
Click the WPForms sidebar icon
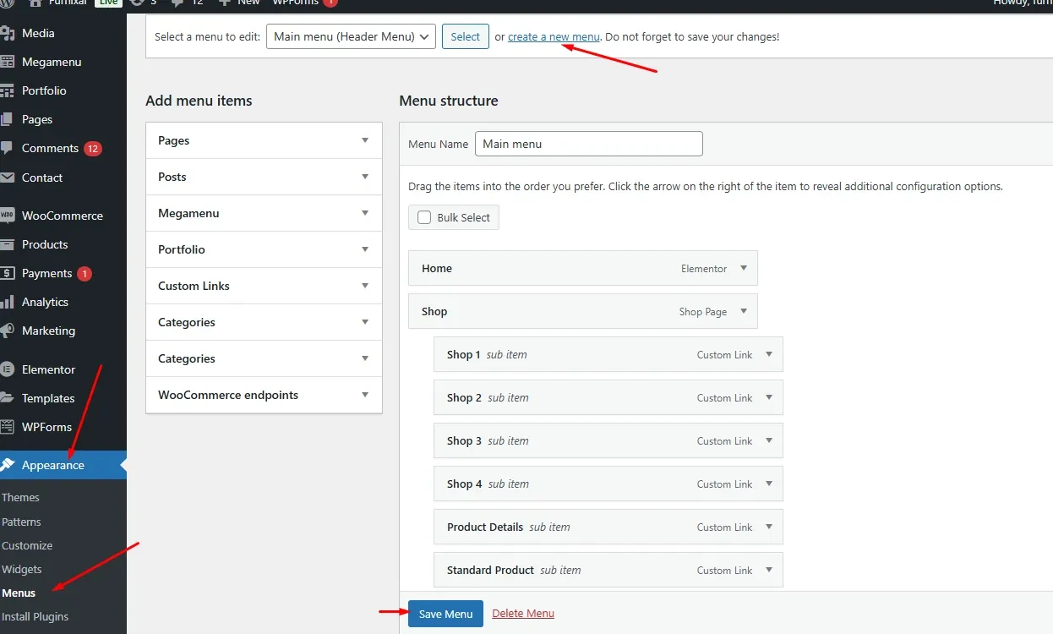click(8, 427)
